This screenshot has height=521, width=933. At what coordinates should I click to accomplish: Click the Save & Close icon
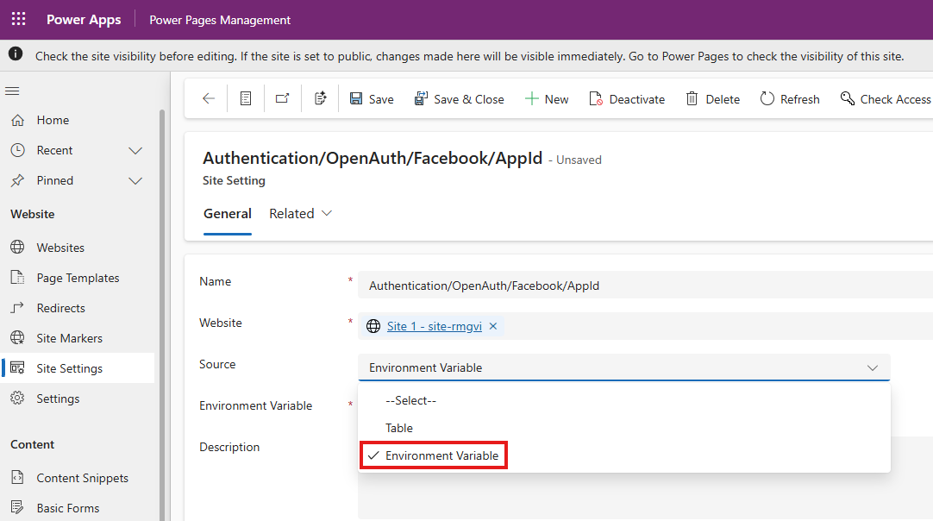point(421,99)
